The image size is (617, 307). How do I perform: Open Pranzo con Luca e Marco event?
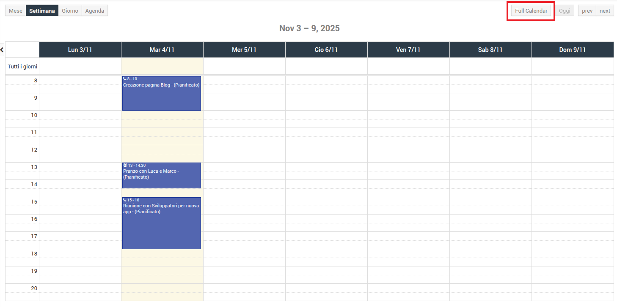161,177
